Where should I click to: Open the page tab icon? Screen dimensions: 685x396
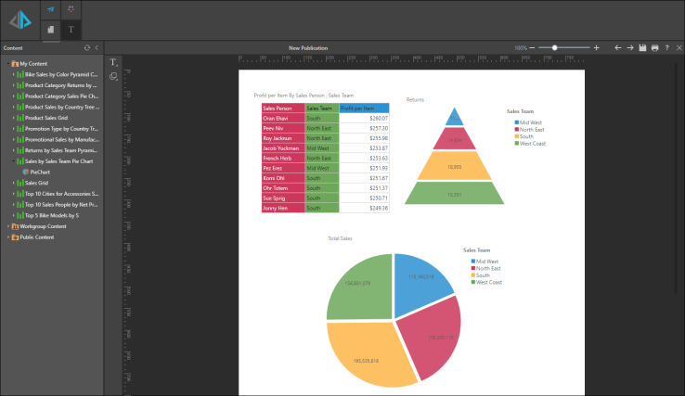click(x=50, y=30)
